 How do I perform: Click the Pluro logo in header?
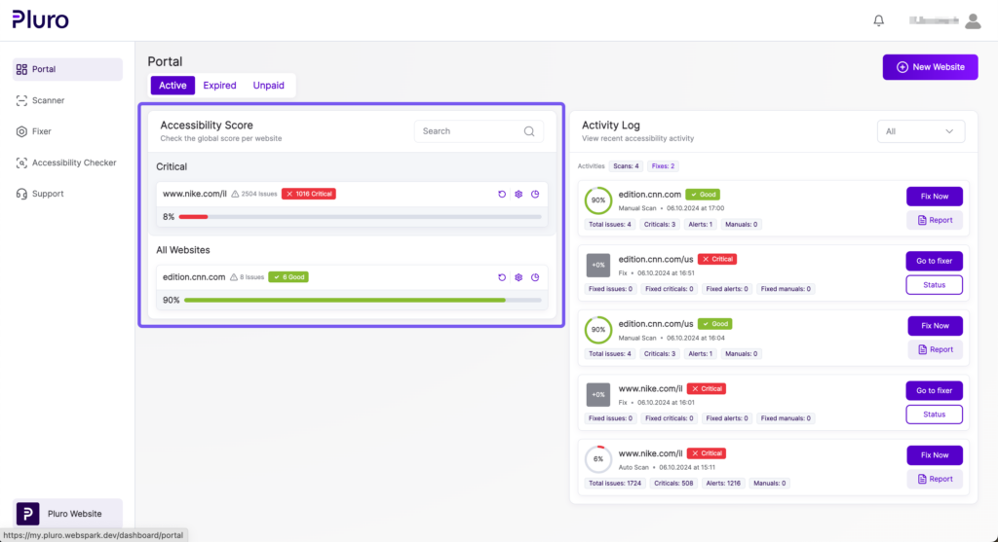point(41,19)
